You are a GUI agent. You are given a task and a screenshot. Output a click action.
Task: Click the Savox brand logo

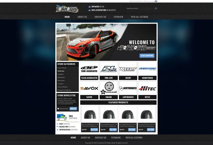89,88
